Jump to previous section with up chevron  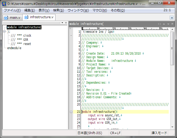pyautogui.click(x=164, y=24)
